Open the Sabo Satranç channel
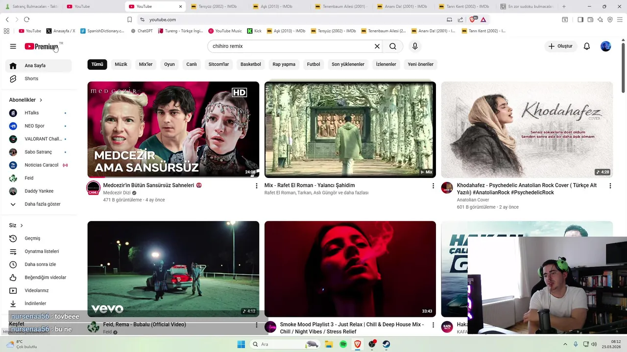The height and width of the screenshot is (352, 627). click(x=39, y=152)
